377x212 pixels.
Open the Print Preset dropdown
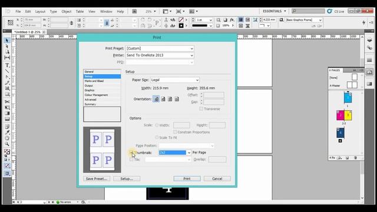[x=160, y=48]
